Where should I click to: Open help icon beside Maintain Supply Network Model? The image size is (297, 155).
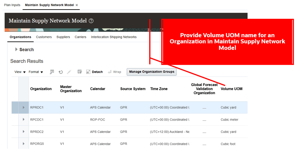[x=91, y=21]
